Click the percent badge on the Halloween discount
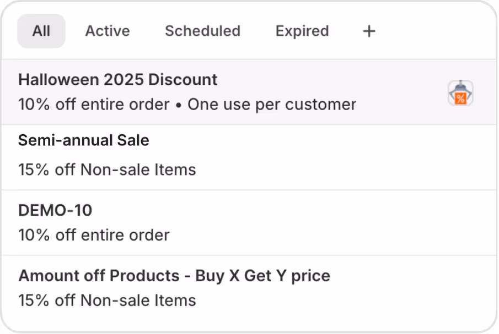Screen dimensions: 499x334 [462, 97]
